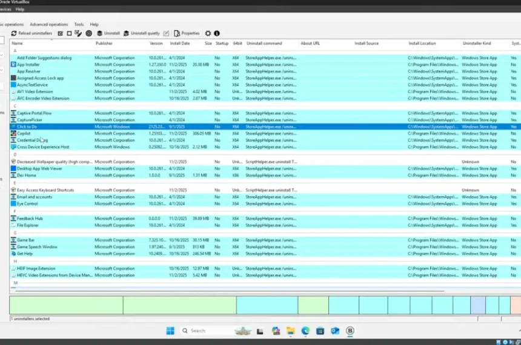Click the deselect all empty box icon

[x=69, y=33]
